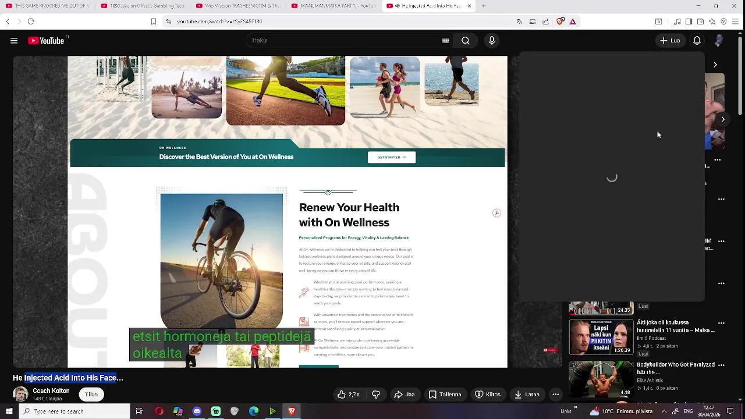745x419 pixels.
Task: Open the weather widget 10°C
Action: (620, 411)
